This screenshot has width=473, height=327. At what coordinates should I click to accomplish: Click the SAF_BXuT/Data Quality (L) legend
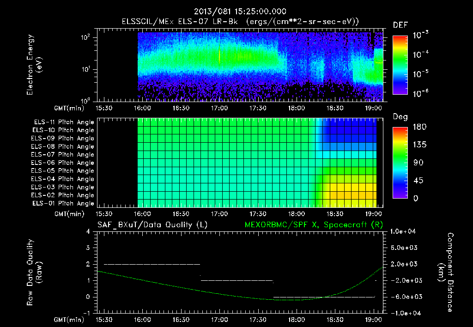[152, 225]
